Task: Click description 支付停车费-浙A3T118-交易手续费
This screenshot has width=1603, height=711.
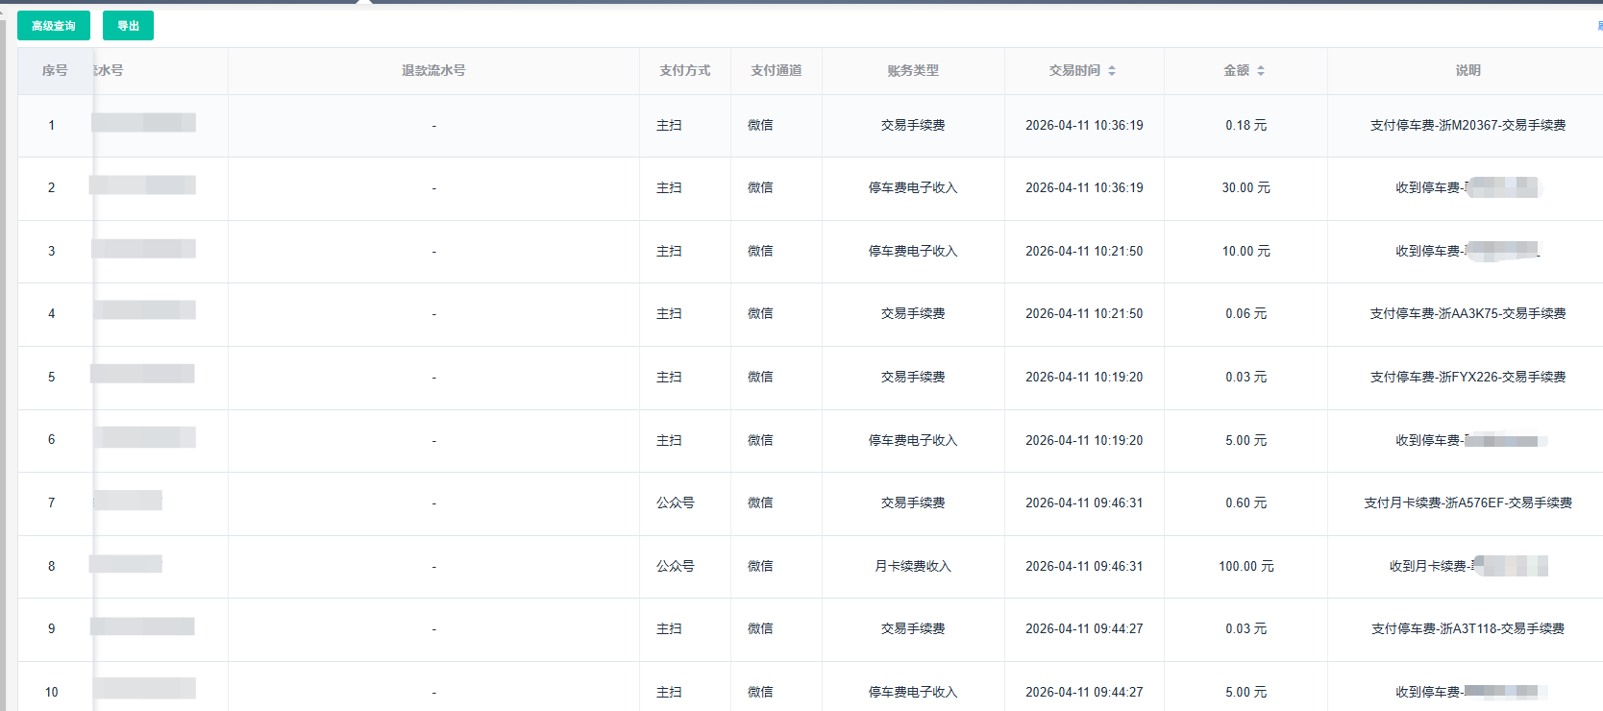Action: [x=1467, y=628]
